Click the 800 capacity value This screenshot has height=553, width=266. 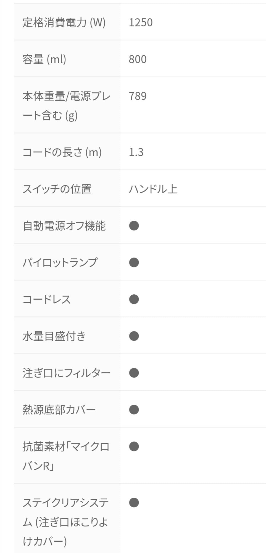coord(138,59)
